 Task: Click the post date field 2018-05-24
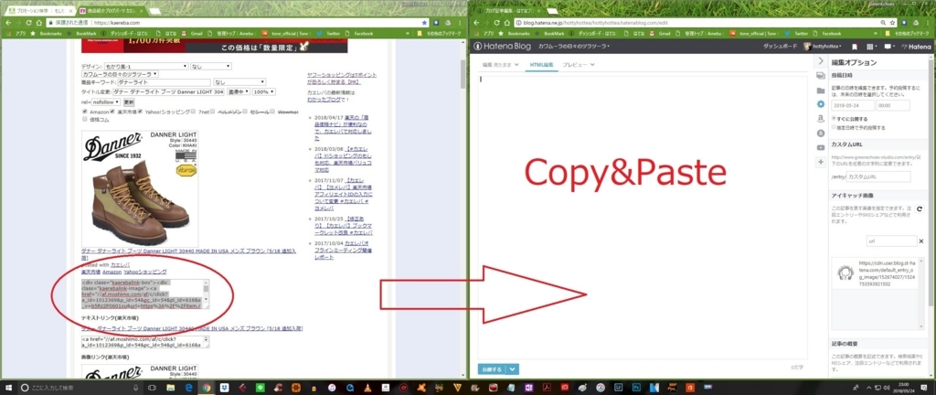pos(853,104)
